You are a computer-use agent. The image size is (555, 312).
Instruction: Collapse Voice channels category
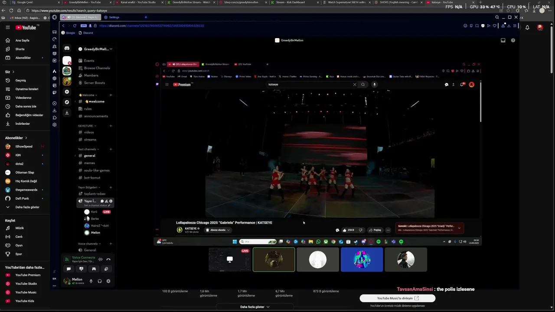click(x=89, y=244)
